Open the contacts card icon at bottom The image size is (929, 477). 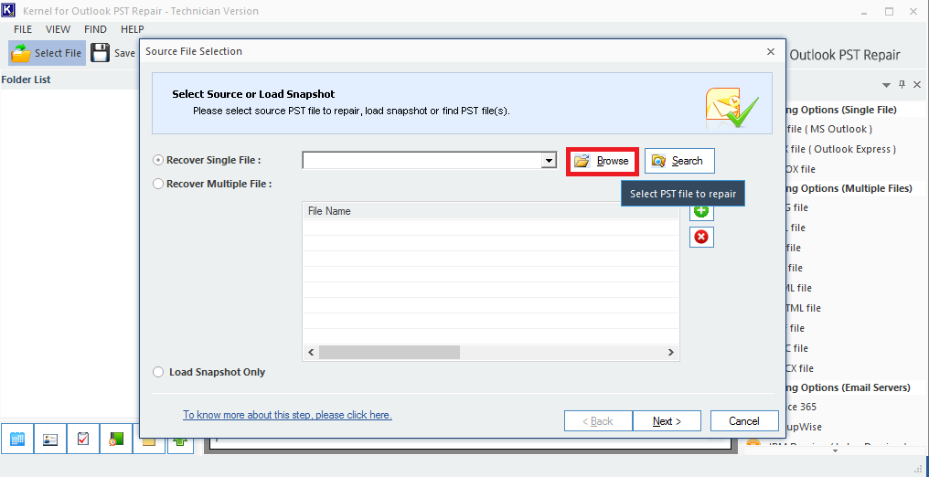click(x=50, y=439)
